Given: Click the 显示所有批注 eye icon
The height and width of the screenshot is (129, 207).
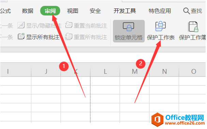Looking at the screenshot, I should click(21, 36).
